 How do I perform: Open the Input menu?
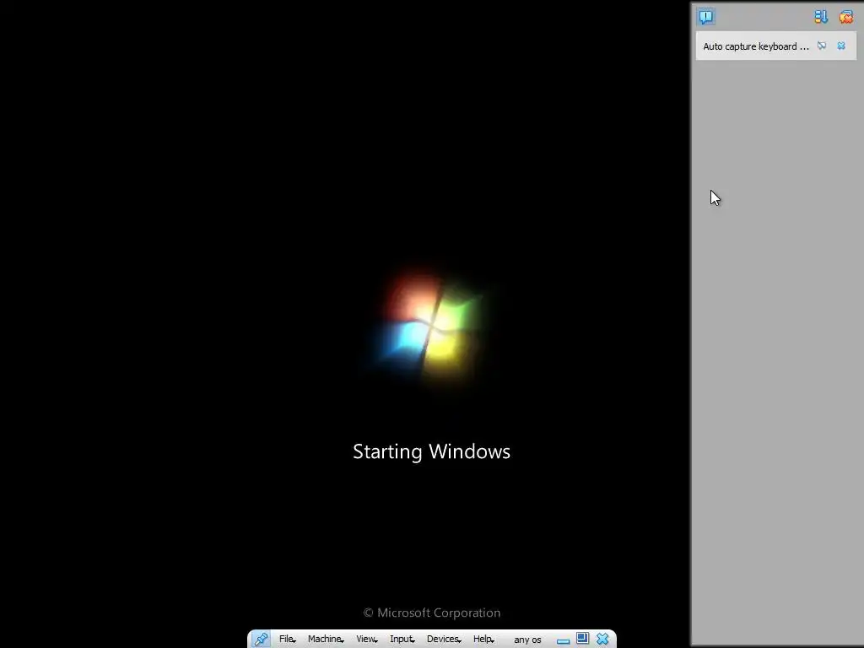(402, 640)
